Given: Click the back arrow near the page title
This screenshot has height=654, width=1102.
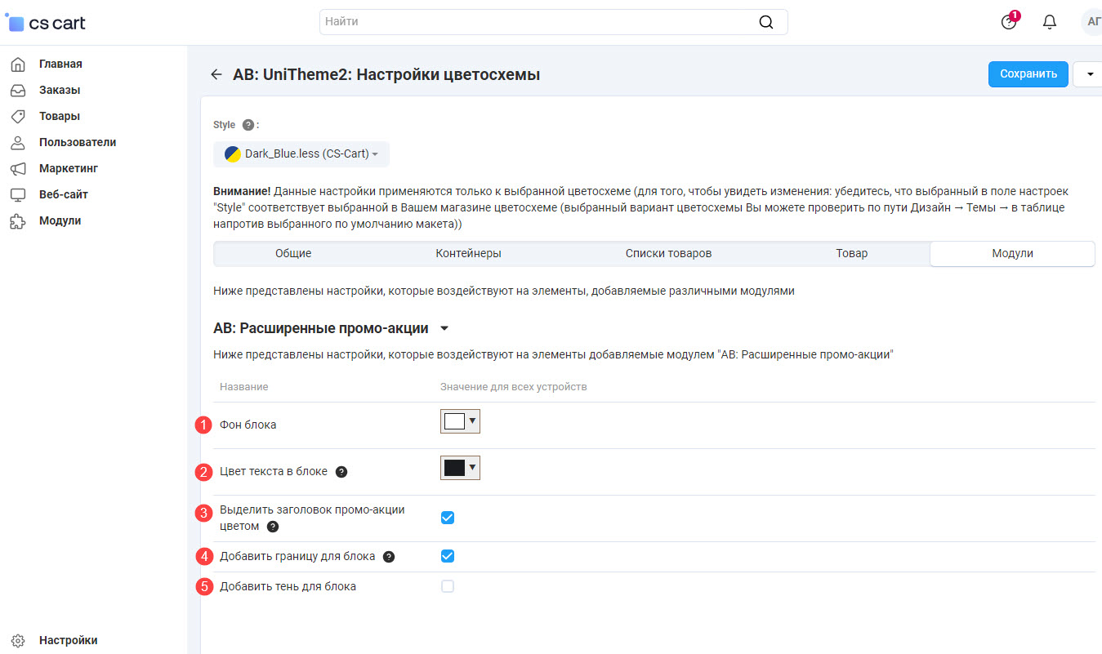Looking at the screenshot, I should coord(216,73).
